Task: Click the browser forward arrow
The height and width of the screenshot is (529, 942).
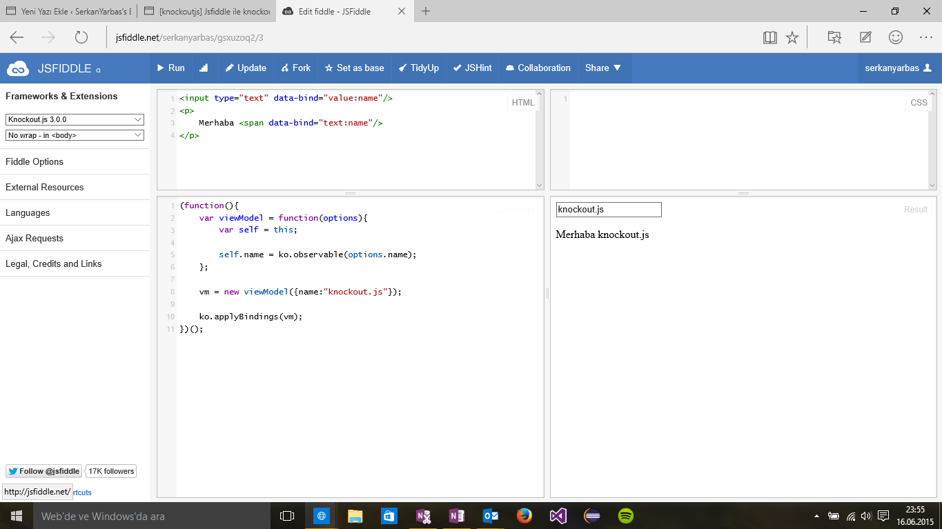Action: 48,37
